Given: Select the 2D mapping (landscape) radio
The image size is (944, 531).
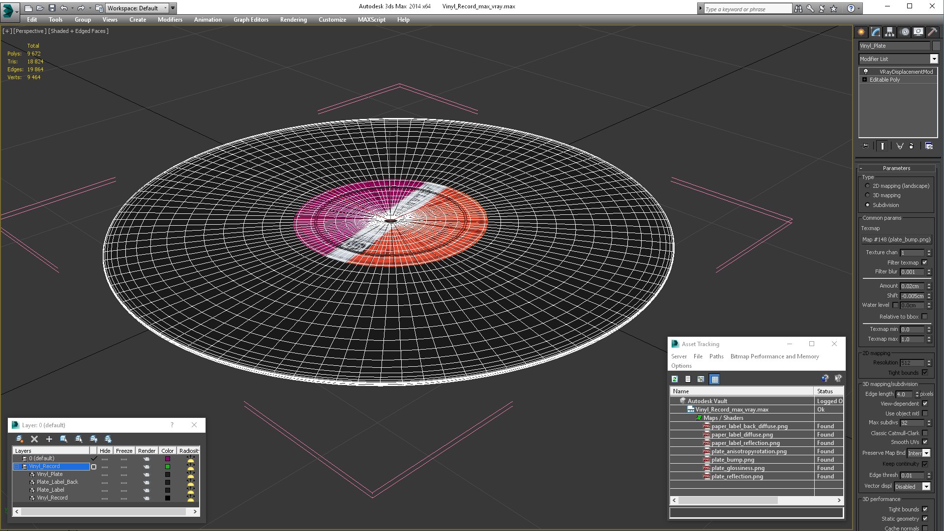Looking at the screenshot, I should point(867,186).
